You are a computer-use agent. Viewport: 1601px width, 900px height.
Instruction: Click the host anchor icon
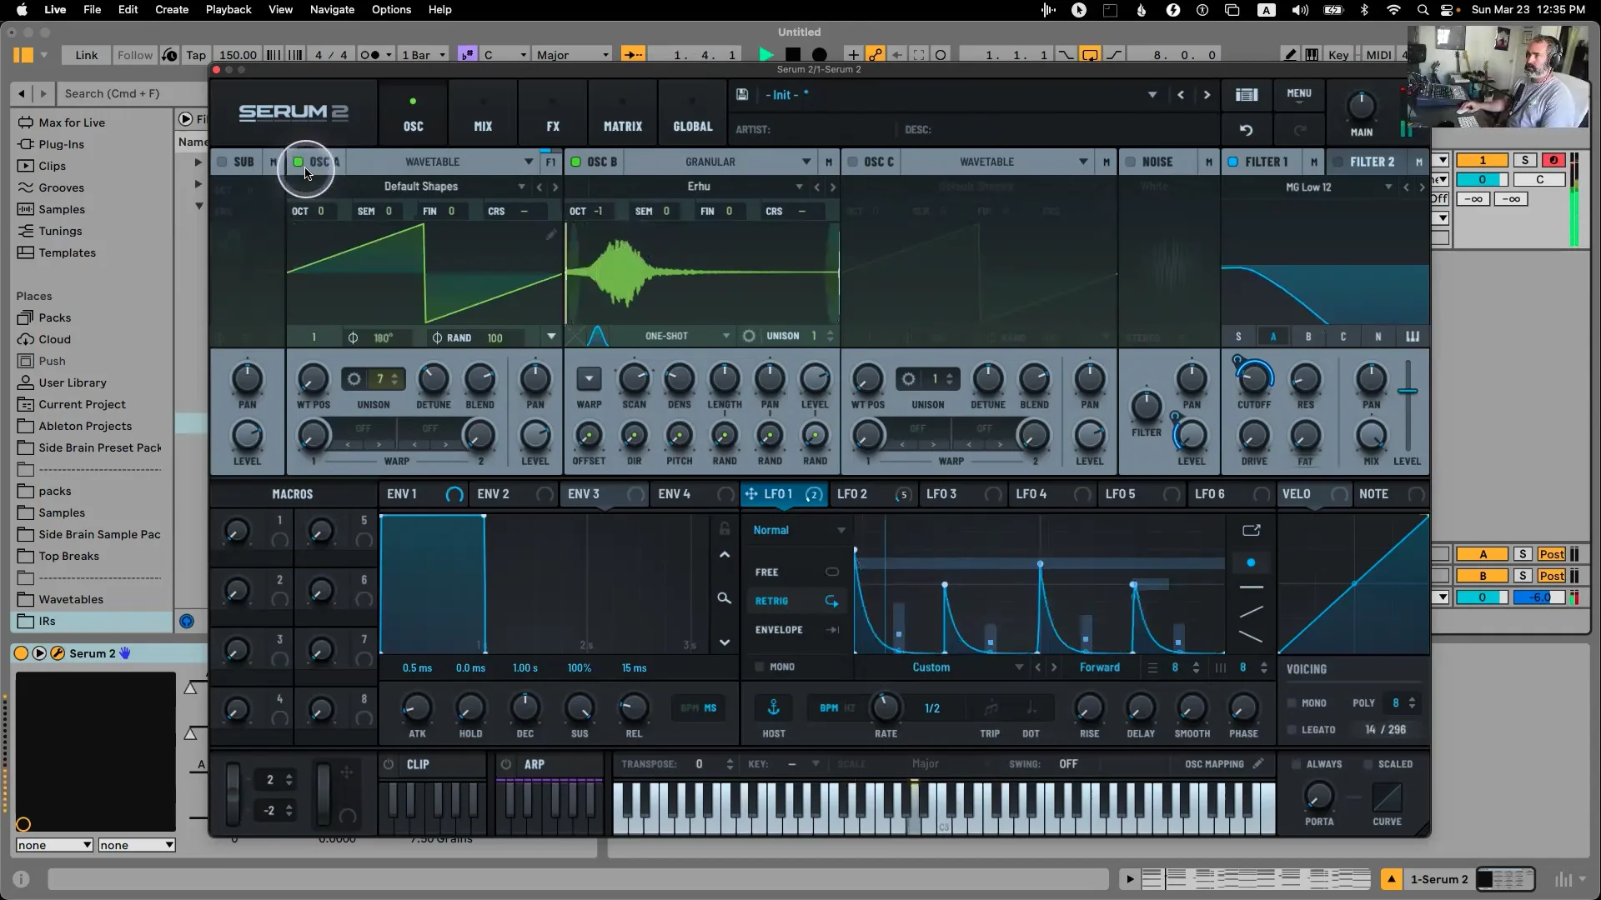pos(773,707)
